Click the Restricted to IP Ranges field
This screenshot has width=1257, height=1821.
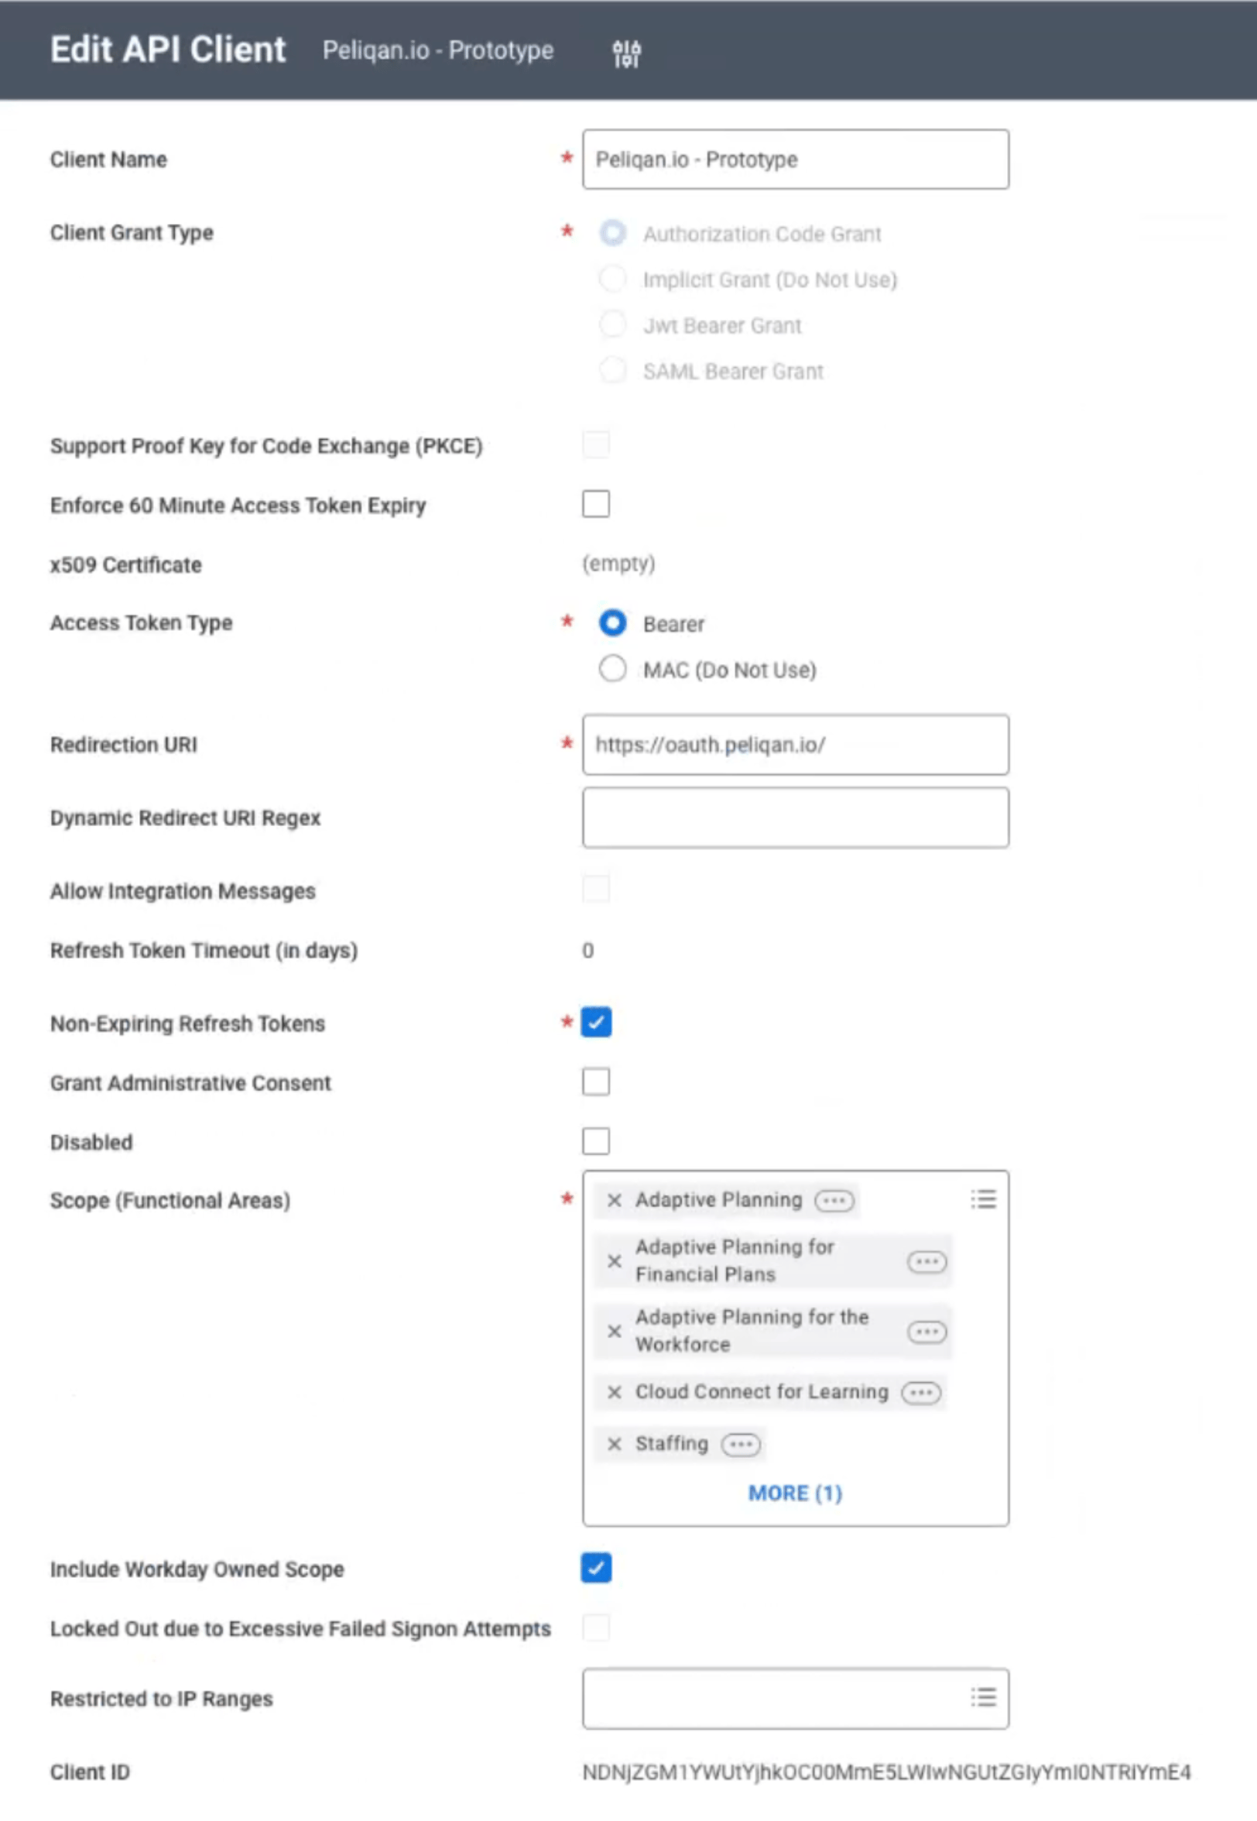click(x=796, y=1698)
